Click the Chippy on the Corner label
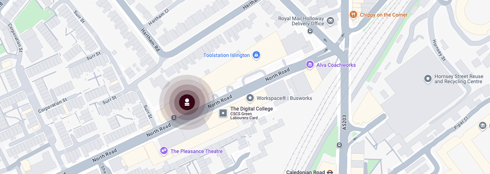 pos(384,15)
